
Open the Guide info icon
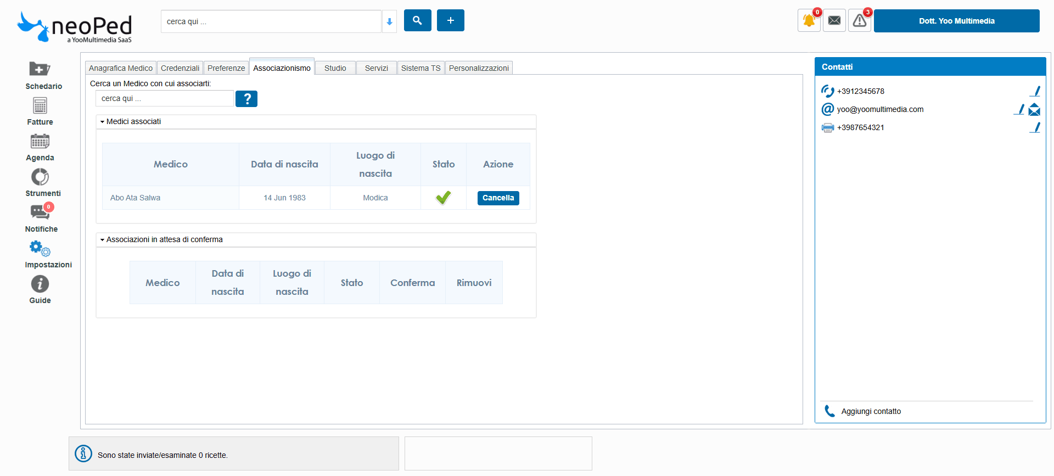pyautogui.click(x=40, y=284)
